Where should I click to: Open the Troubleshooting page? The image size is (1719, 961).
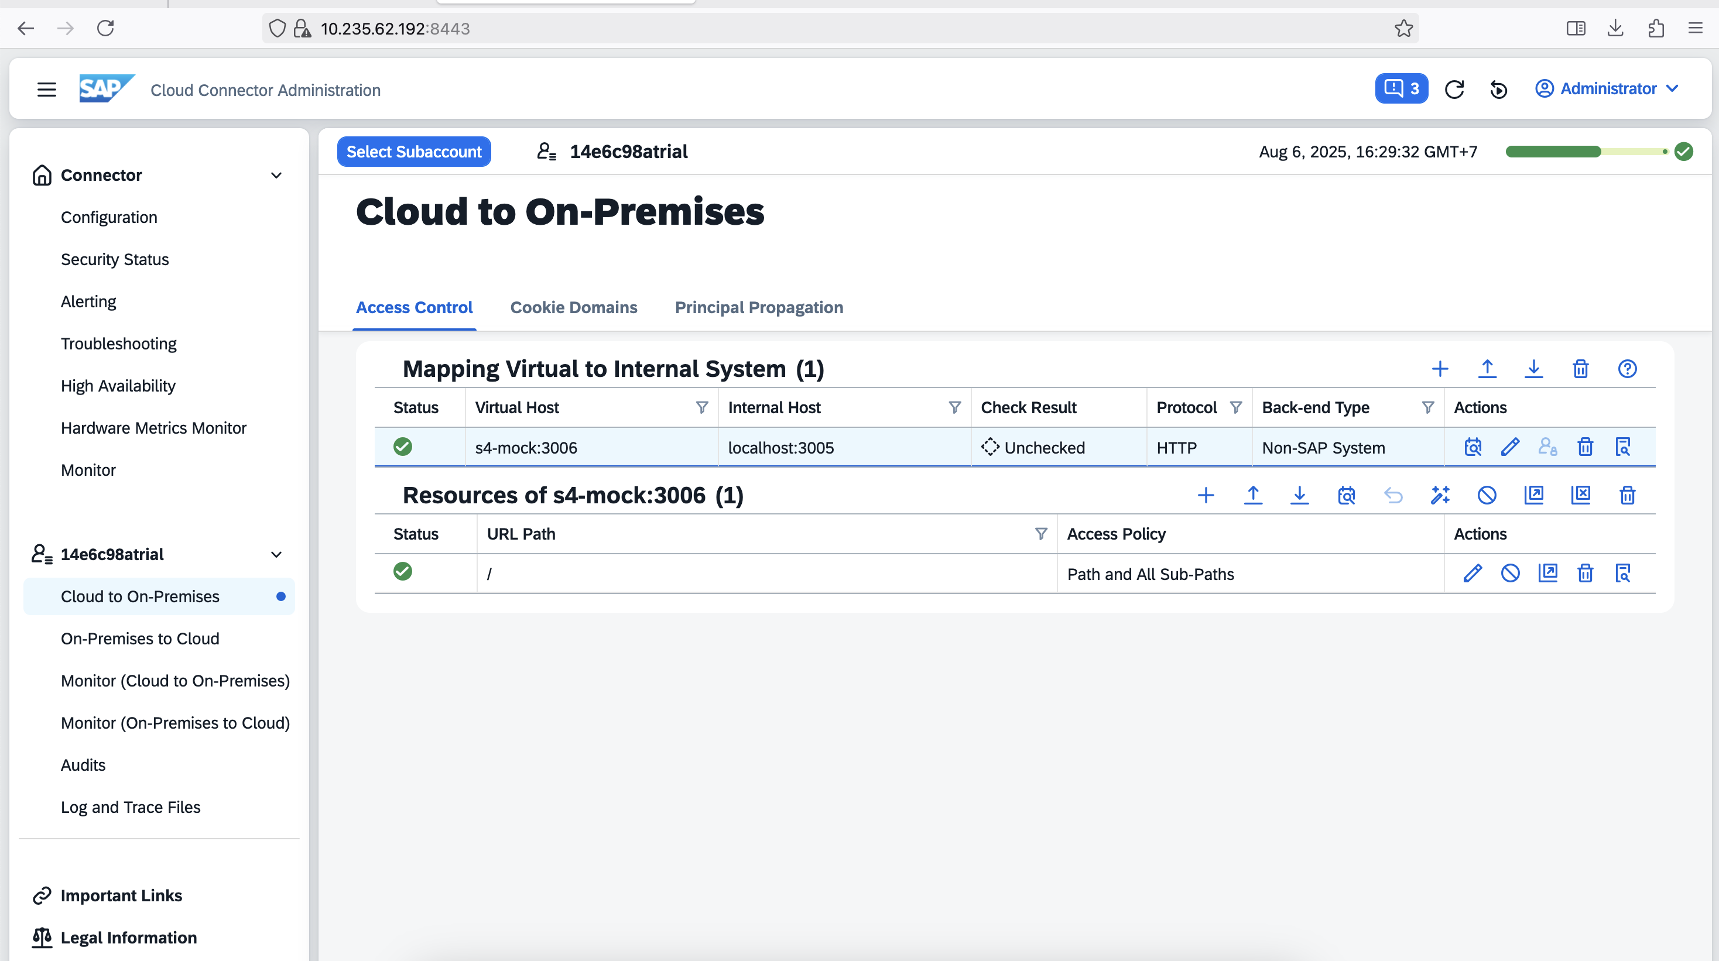(119, 344)
